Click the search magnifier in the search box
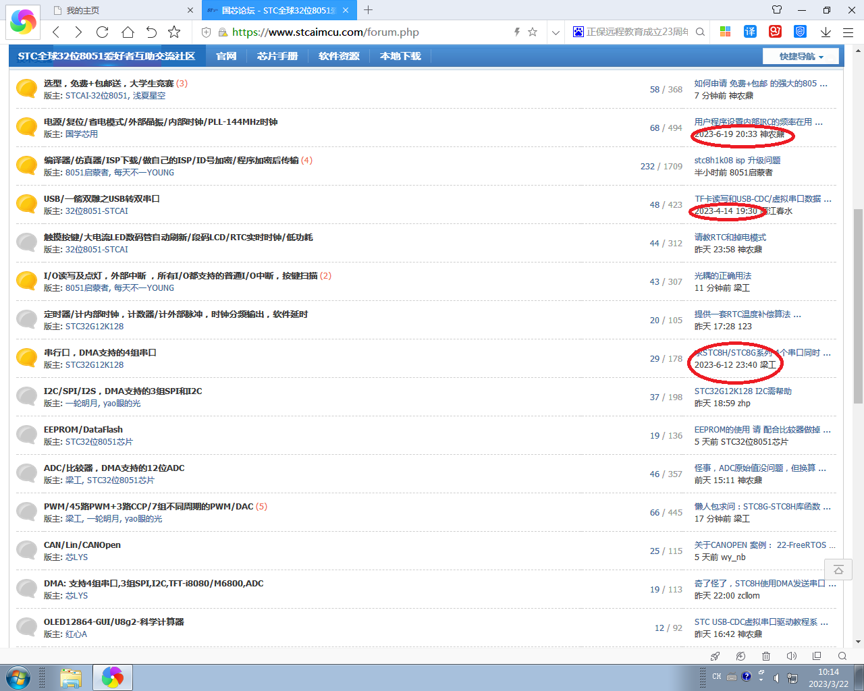The image size is (864, 691). (x=700, y=32)
